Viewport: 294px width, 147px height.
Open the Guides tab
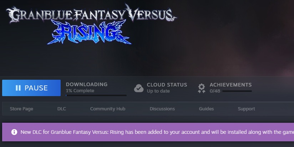click(206, 109)
